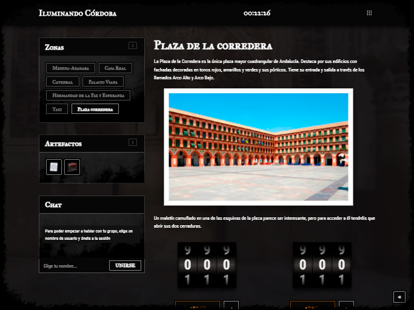
Task: Open the Catedral zone
Action: (62, 82)
